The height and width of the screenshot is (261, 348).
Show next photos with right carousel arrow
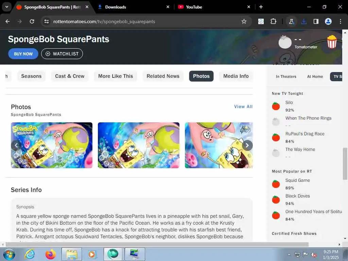pyautogui.click(x=247, y=145)
